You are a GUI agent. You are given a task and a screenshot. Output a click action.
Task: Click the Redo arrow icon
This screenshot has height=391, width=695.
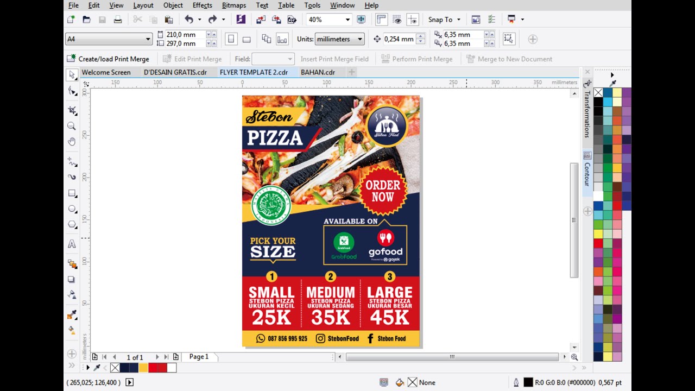[212, 20]
